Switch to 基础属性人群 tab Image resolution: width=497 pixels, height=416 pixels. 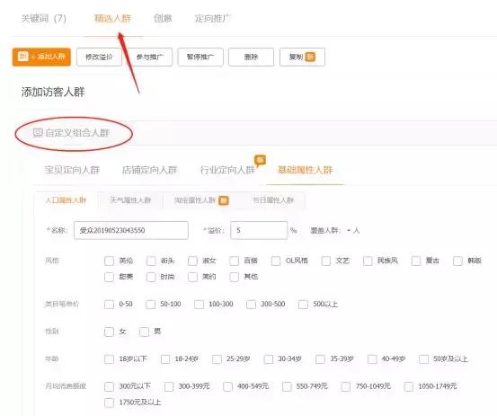[x=305, y=170]
